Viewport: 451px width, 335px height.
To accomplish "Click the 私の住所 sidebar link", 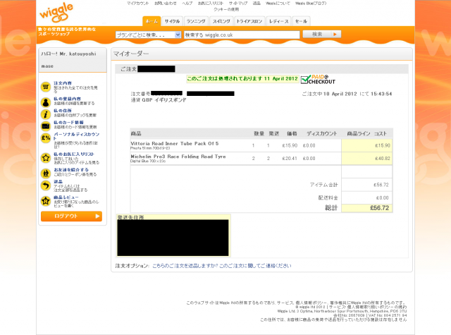I will coord(63,111).
